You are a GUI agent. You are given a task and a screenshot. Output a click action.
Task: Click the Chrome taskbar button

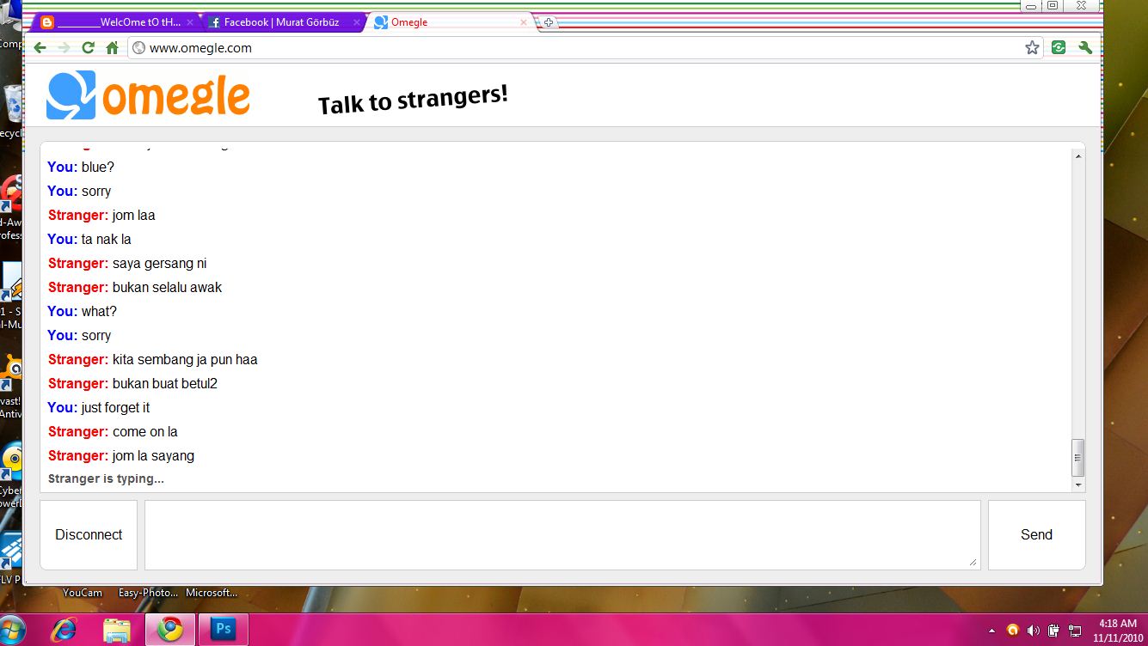pos(169,630)
